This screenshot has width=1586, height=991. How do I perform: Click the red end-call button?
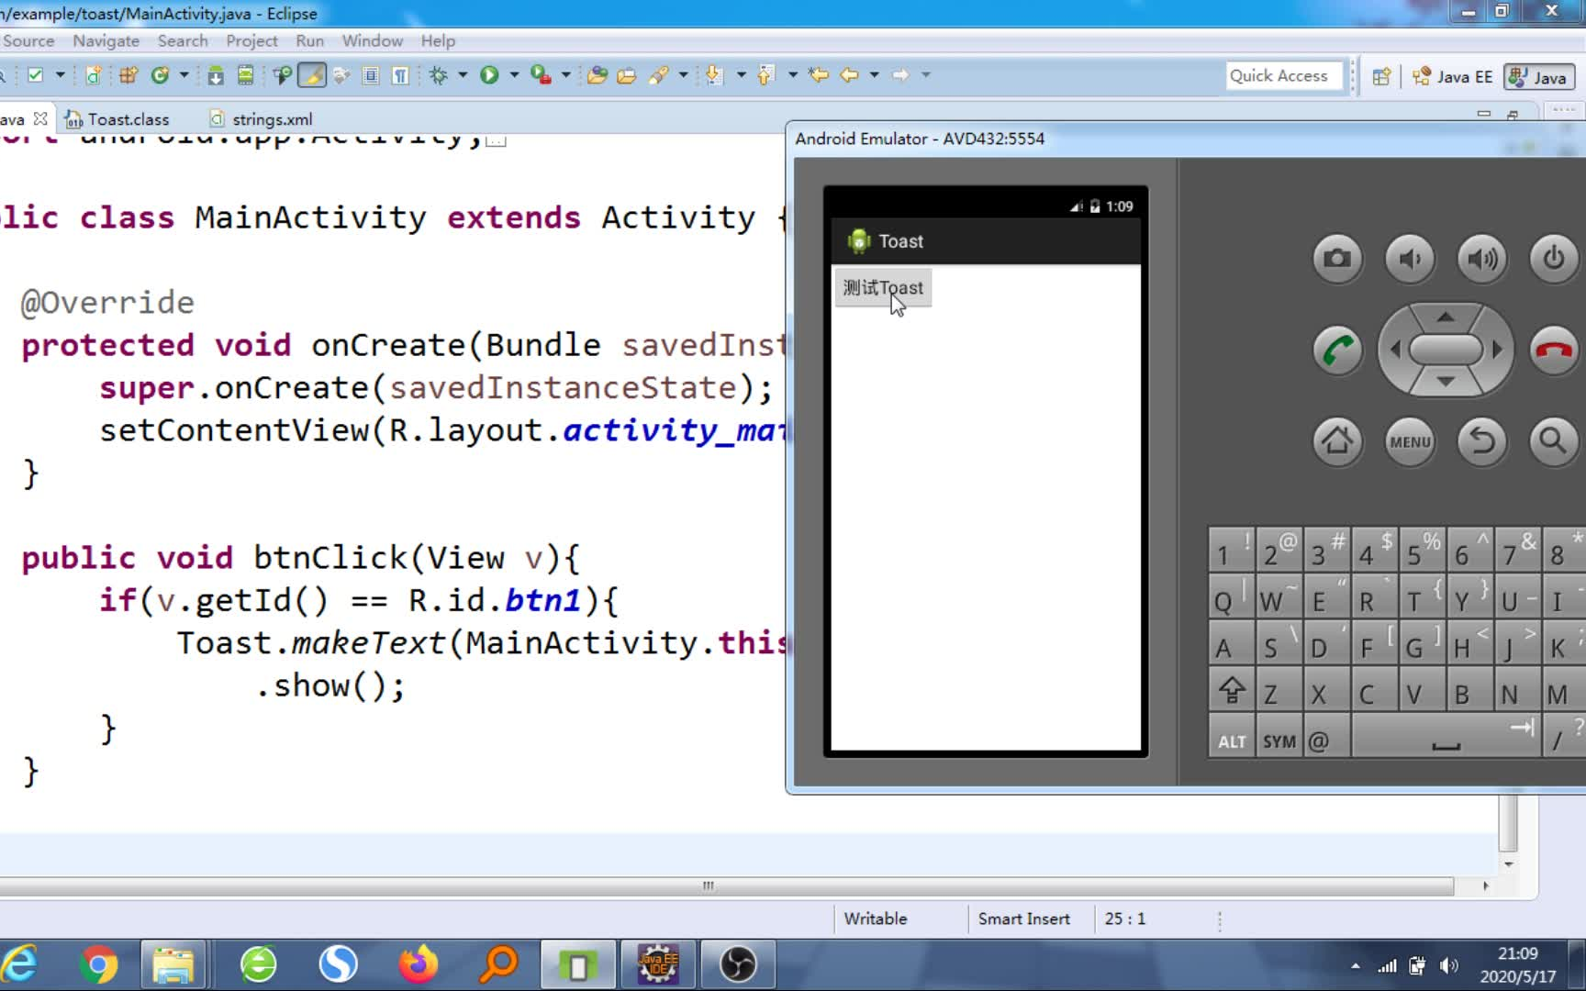[x=1554, y=350]
